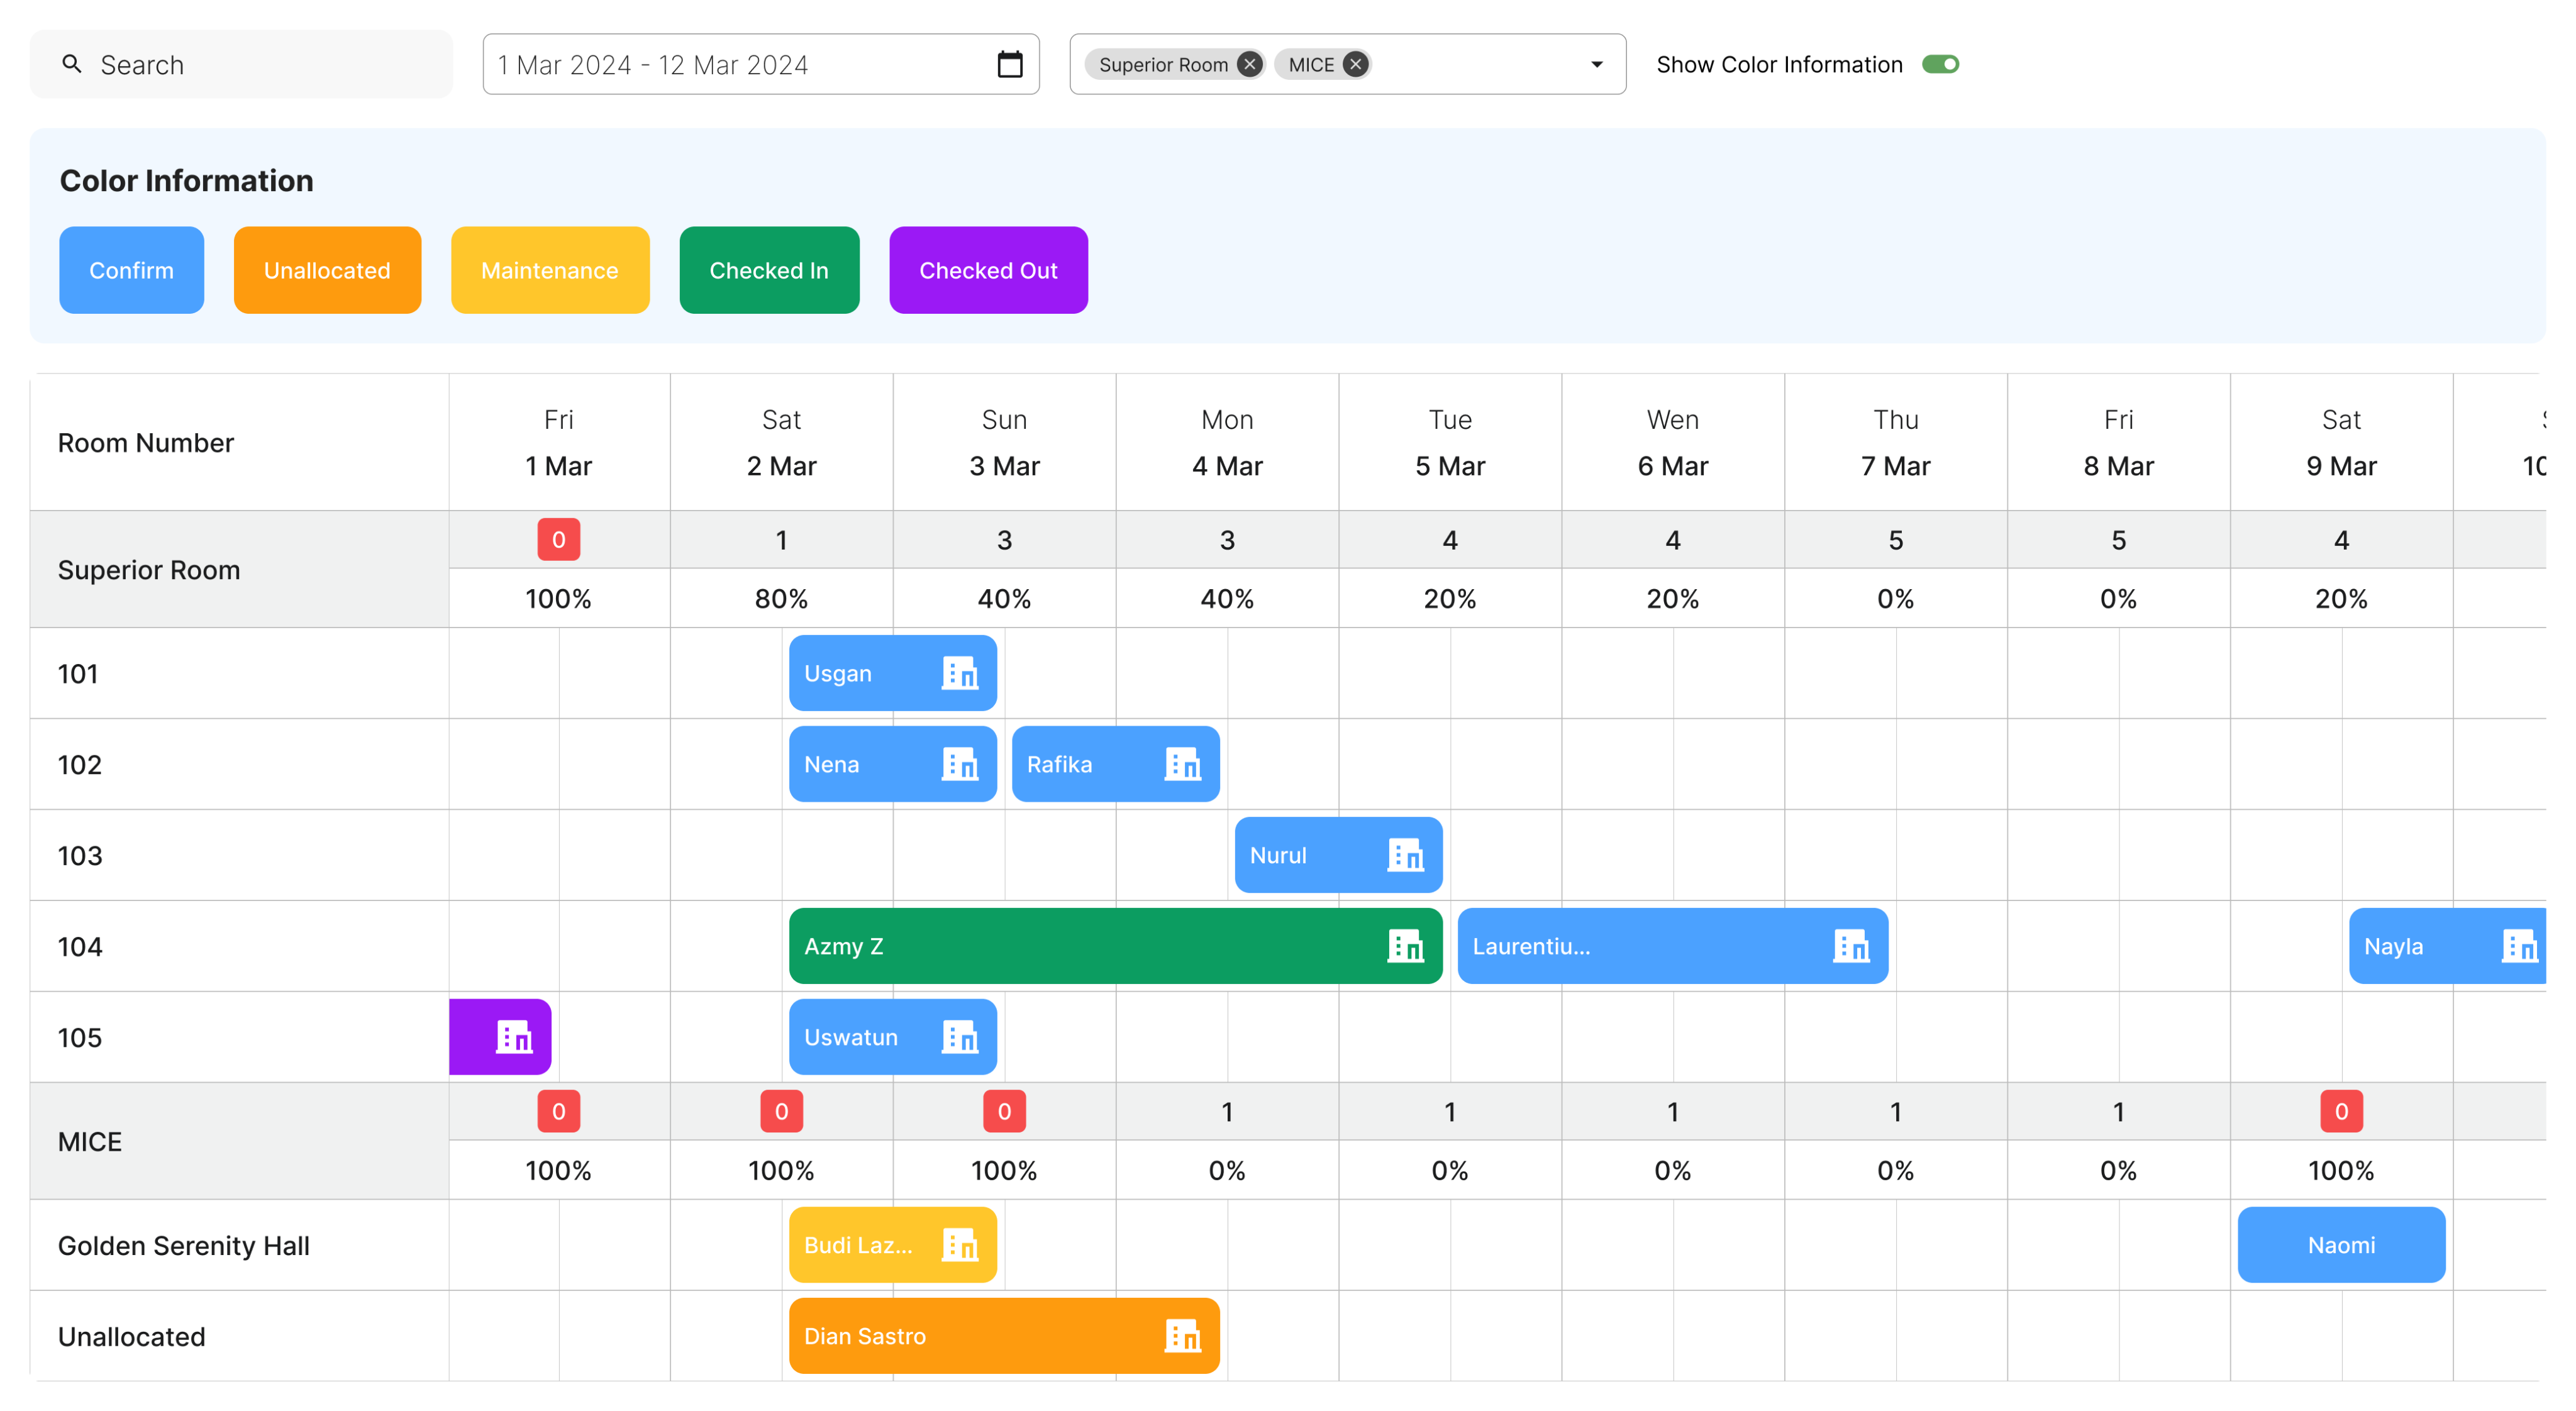Screen dimensions: 2576x1411
Task: Click building icon on Azmy Z booking
Action: click(1405, 946)
